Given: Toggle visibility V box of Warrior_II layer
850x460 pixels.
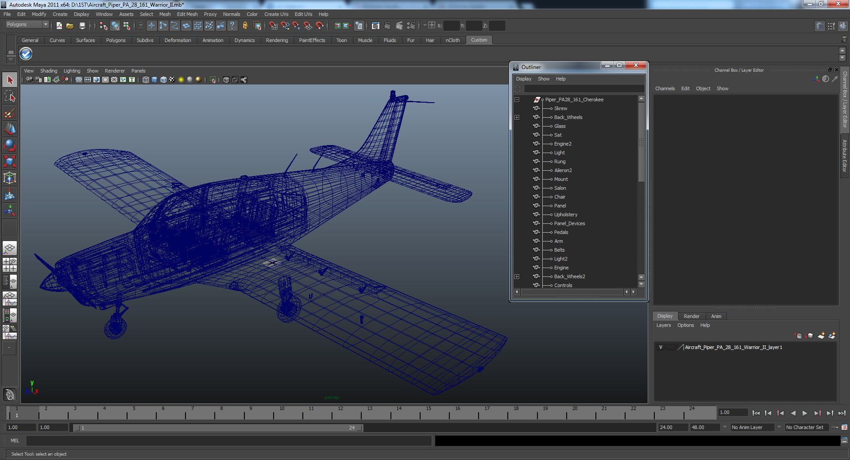Looking at the screenshot, I should pyautogui.click(x=661, y=347).
